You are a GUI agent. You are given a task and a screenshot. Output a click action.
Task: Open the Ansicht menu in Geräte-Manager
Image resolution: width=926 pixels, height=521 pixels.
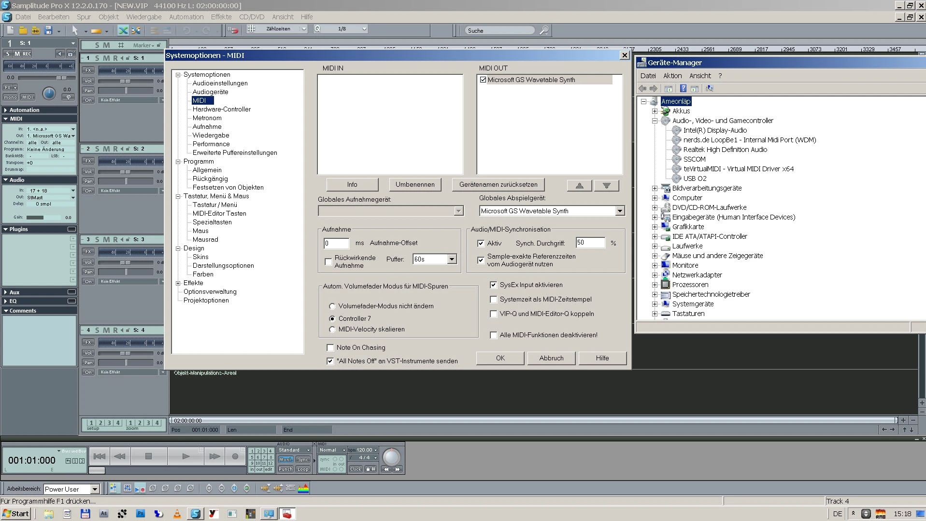700,76
